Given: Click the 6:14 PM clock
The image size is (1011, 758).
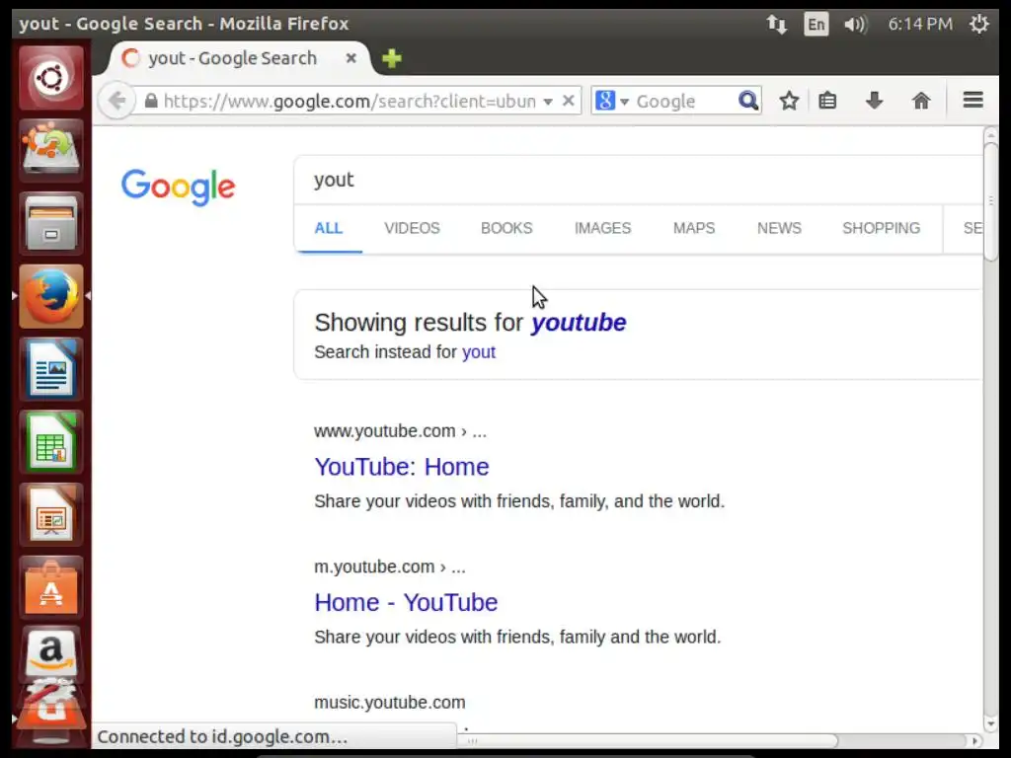Looking at the screenshot, I should click(920, 24).
